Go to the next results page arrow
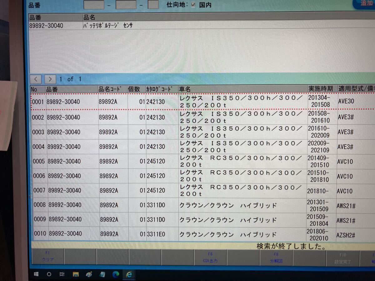 [50, 79]
